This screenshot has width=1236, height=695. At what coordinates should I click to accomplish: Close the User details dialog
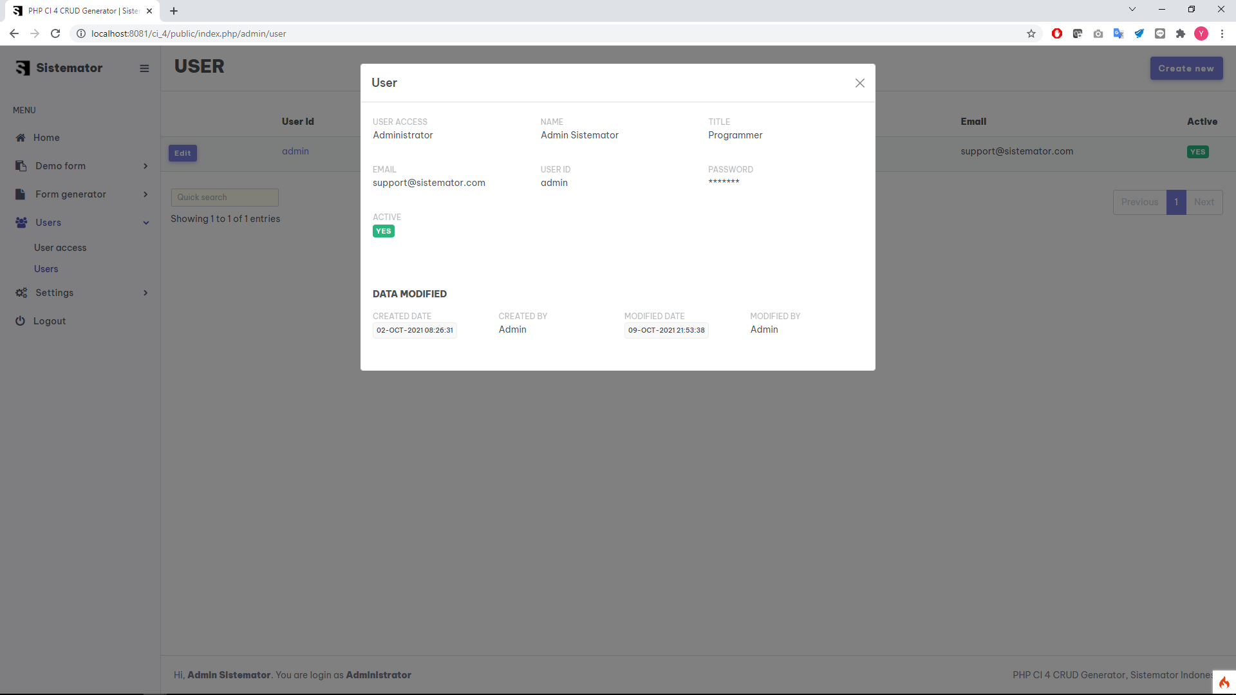coord(859,83)
